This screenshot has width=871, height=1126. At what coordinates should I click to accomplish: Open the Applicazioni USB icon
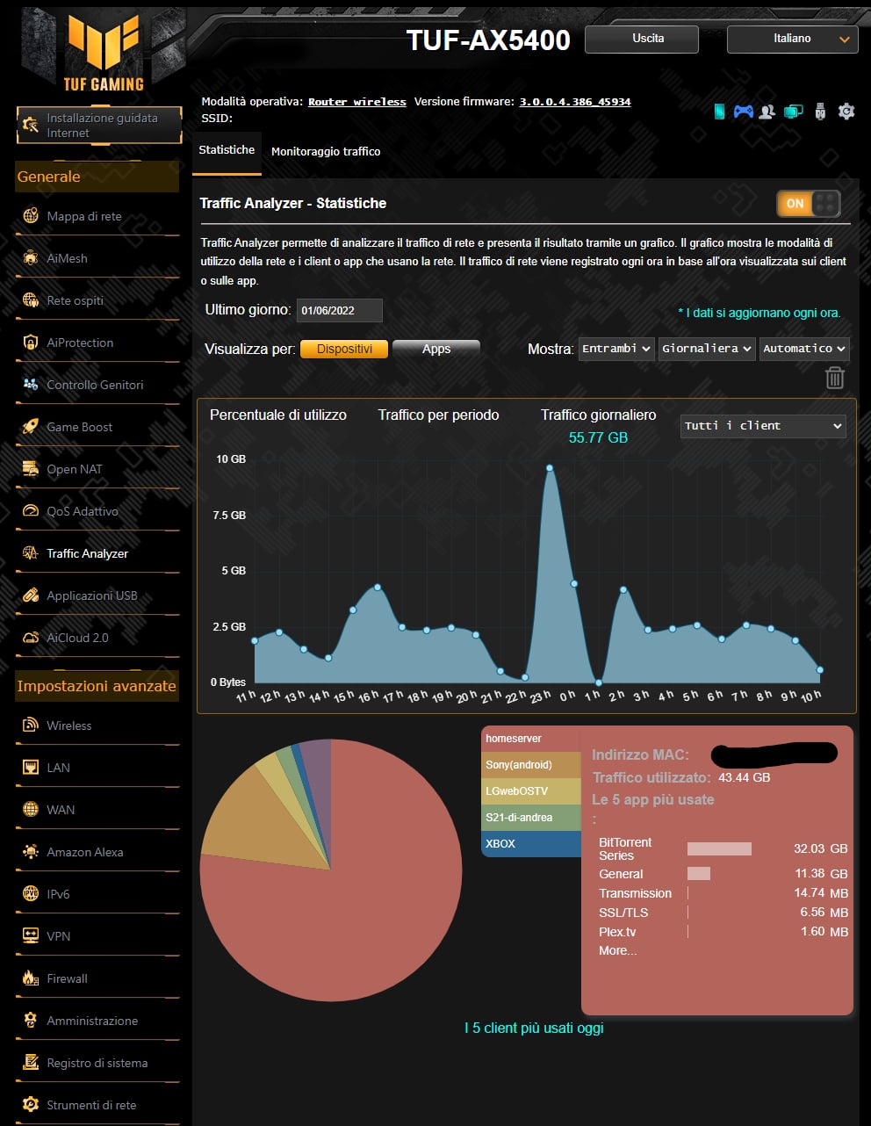click(31, 595)
